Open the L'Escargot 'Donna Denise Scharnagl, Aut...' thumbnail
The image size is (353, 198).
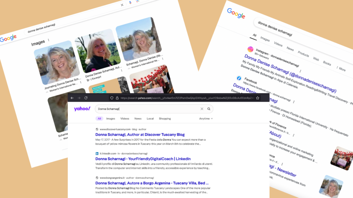coord(98,51)
